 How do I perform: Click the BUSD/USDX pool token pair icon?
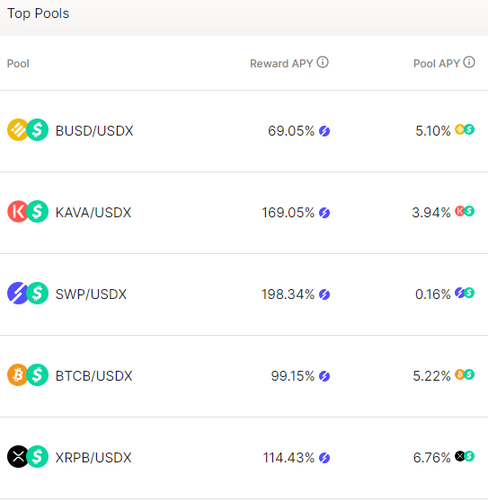(28, 129)
